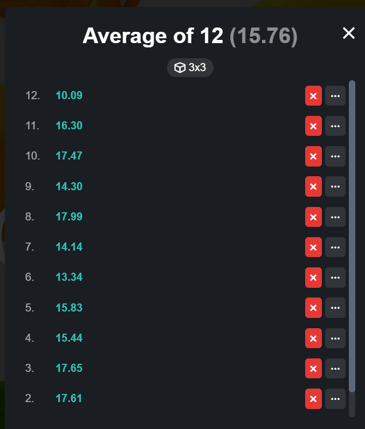Image resolution: width=365 pixels, height=429 pixels.
Task: Delete solve 9 with time 14.30
Action: 313,186
